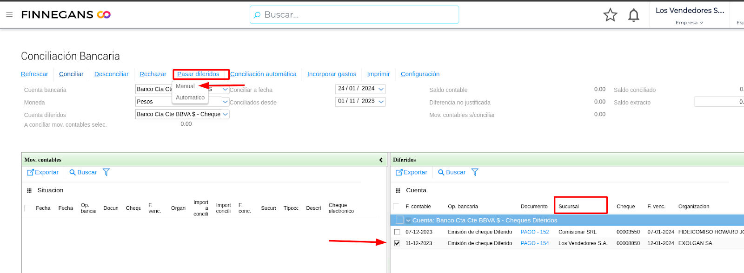The height and width of the screenshot is (273, 744).
Task: Sort by Op. bancaria column in Diferidos
Action: pyautogui.click(x=463, y=206)
